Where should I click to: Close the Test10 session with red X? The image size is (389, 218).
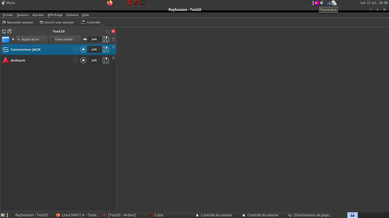point(113,31)
